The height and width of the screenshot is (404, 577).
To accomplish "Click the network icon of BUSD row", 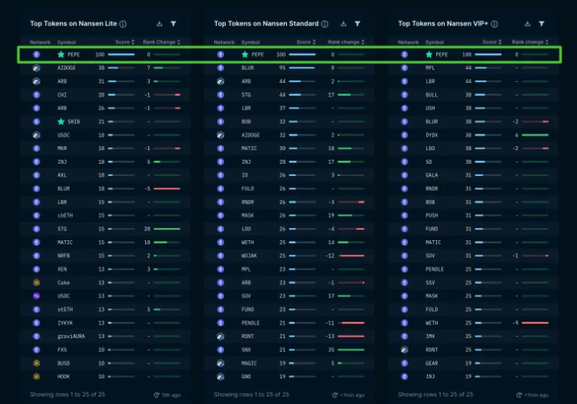I will coord(37,363).
